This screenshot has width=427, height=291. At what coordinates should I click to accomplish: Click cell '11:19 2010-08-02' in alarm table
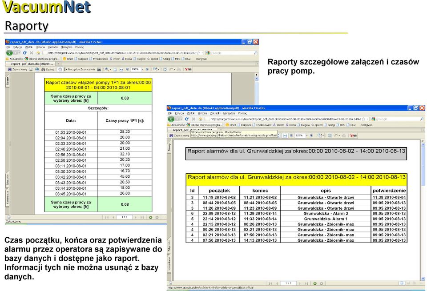(x=219, y=197)
